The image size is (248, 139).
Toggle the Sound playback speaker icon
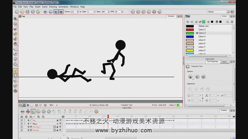56,12
